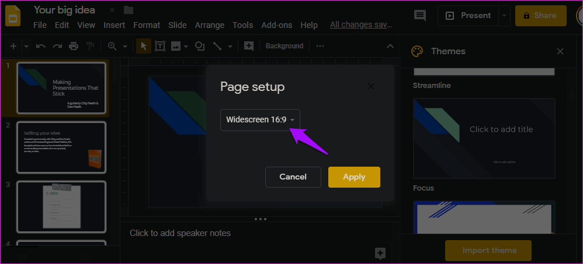Click the Background toolbar button
Image resolution: width=583 pixels, height=264 pixels.
284,47
